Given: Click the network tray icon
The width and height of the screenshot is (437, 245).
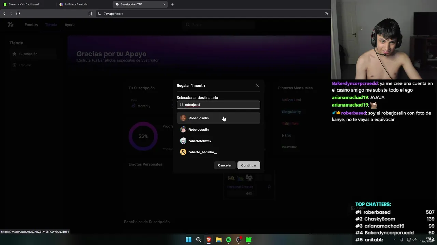Looking at the screenshot, I should (409, 240).
